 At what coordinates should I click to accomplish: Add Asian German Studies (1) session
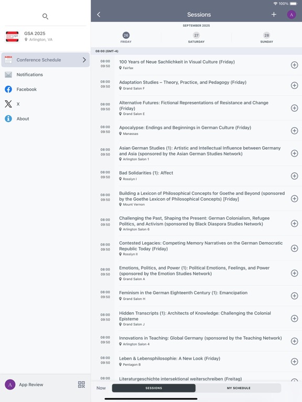coord(294,153)
